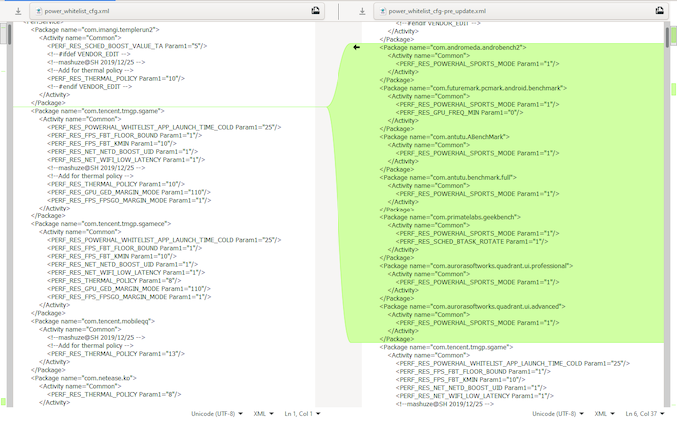Click file icon beside power_whitelist_cfg-pre_update.xml
This screenshot has width=677, height=421.
(x=383, y=10)
